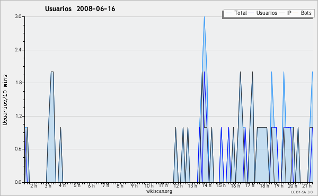Click the '20 h' x-axis label

pos(293,186)
